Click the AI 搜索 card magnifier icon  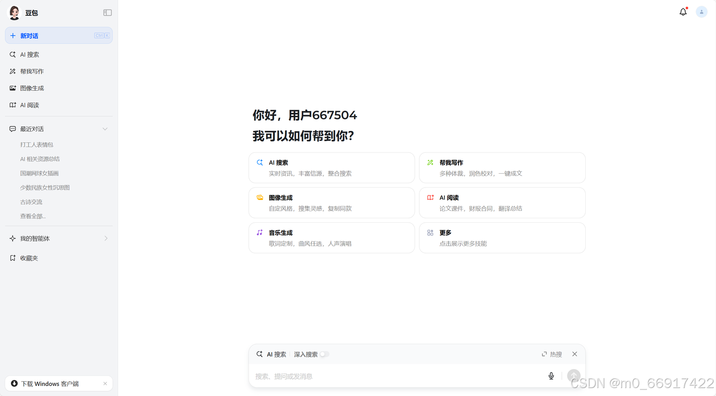260,162
